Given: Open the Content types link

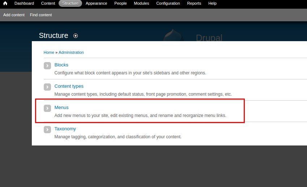Looking at the screenshot, I should point(69,86).
